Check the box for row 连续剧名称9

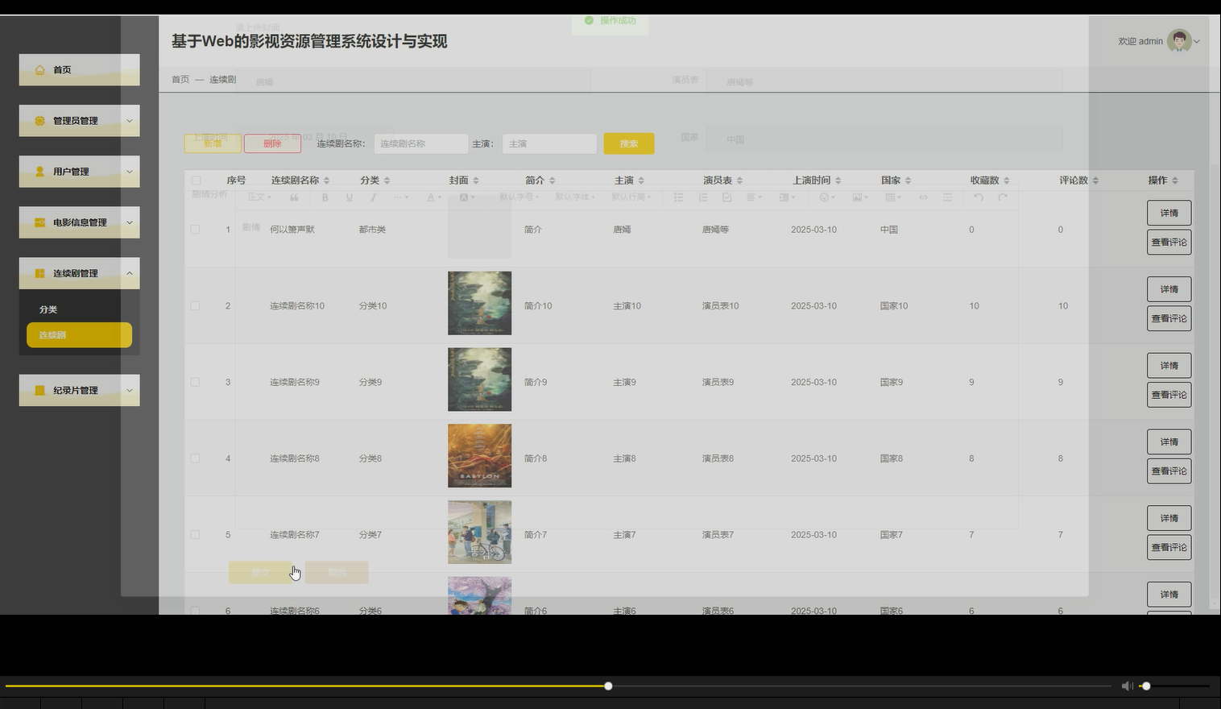pyautogui.click(x=195, y=382)
